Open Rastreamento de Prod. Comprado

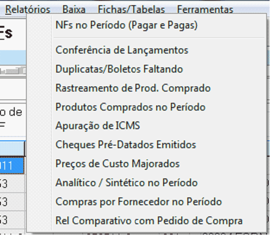(133, 88)
